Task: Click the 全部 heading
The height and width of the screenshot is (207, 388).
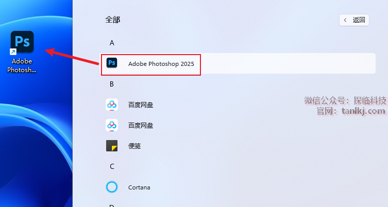Action: [x=113, y=20]
